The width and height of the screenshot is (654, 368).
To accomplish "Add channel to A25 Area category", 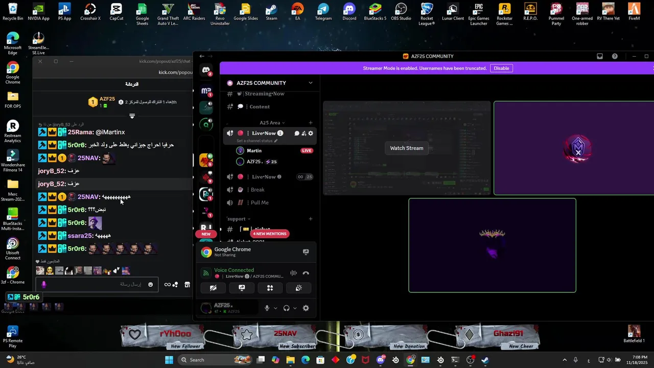I will (310, 123).
